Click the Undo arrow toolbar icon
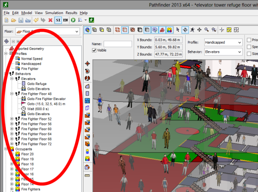This screenshot has width=258, height=192. pos(36,20)
